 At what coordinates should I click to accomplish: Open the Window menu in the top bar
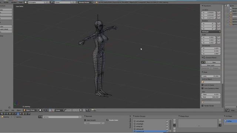point(14,2)
